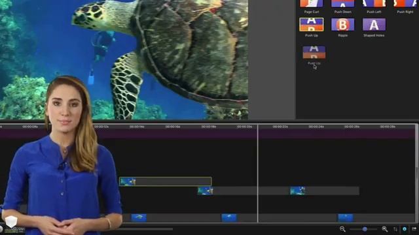The width and height of the screenshot is (419, 235).
Task: Click the timeline zoom out magnifier
Action: click(x=342, y=229)
